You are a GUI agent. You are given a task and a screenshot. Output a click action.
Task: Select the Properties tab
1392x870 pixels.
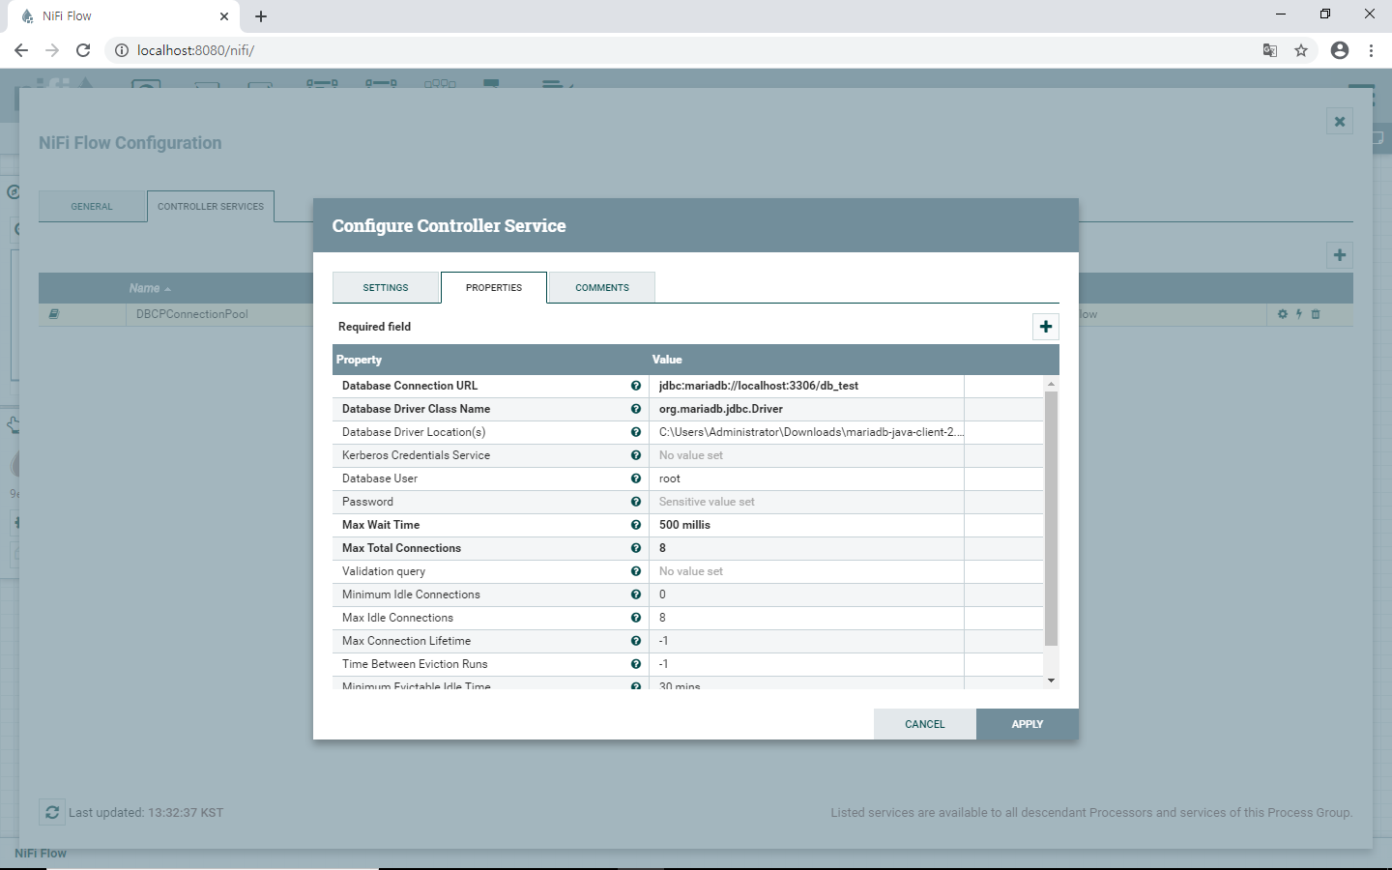(x=494, y=287)
